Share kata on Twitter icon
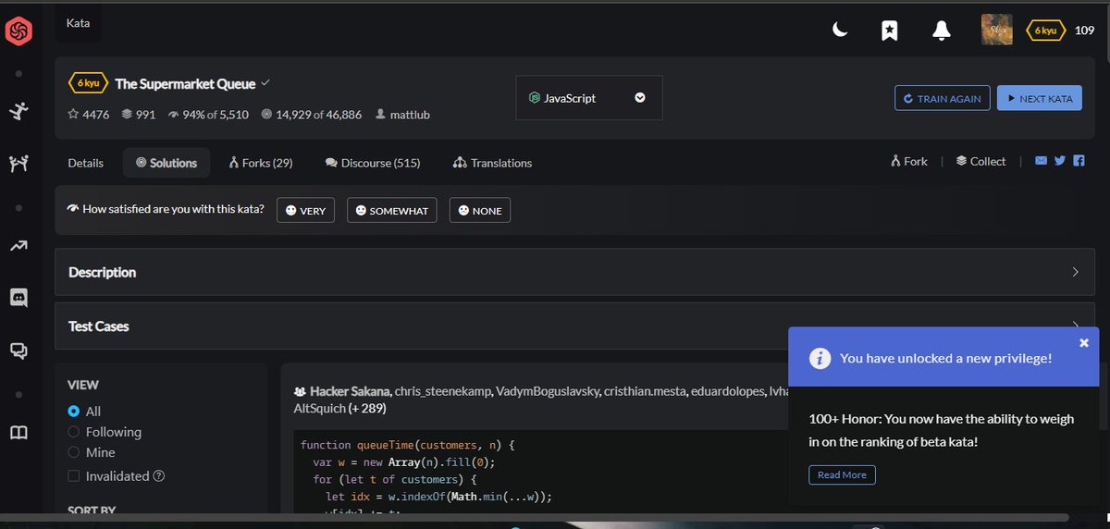Image resolution: width=1110 pixels, height=529 pixels. (x=1060, y=161)
